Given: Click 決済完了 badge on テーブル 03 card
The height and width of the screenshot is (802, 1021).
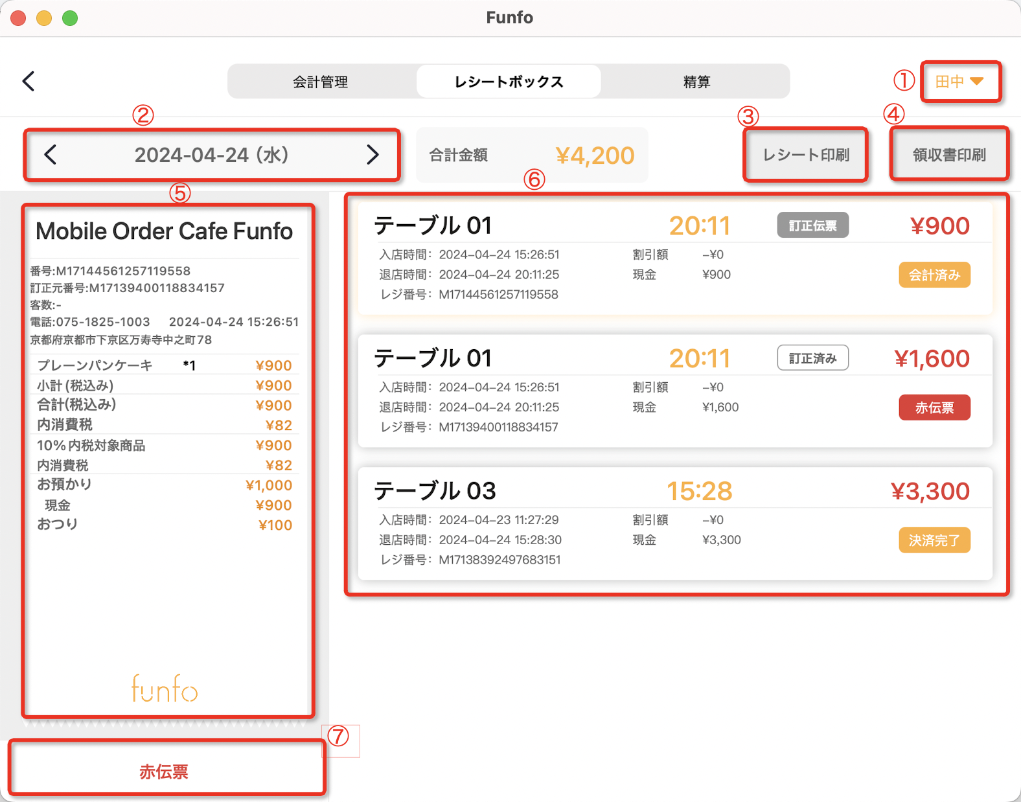Looking at the screenshot, I should (934, 540).
